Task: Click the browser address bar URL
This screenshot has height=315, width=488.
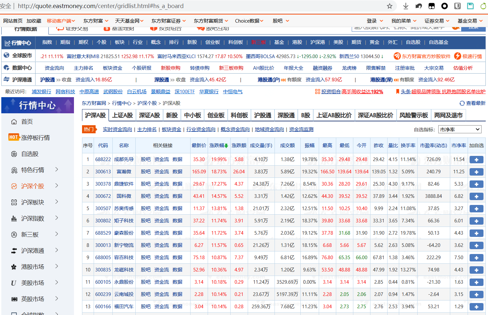Action: (x=101, y=6)
